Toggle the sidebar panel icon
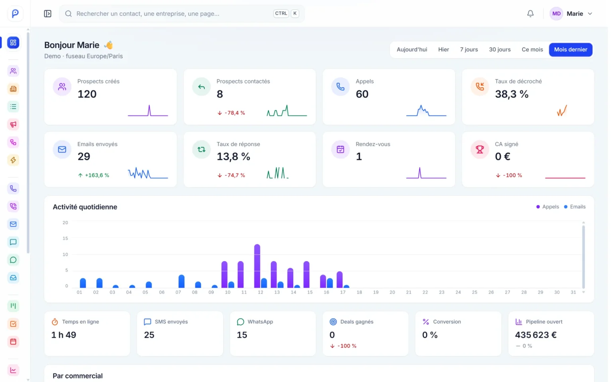Image resolution: width=612 pixels, height=382 pixels. 47,14
